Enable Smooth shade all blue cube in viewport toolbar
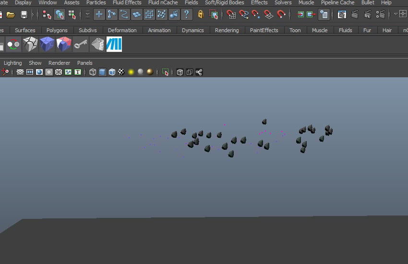Viewport: 408px width, 264px height. click(x=102, y=72)
